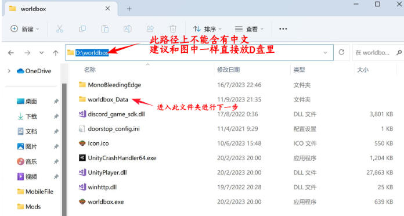Refresh the current folder

pos(341,52)
